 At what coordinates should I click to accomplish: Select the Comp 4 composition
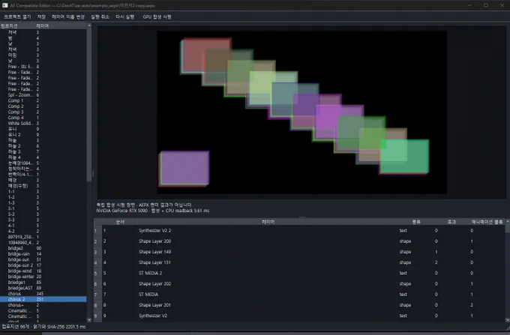(x=43, y=118)
